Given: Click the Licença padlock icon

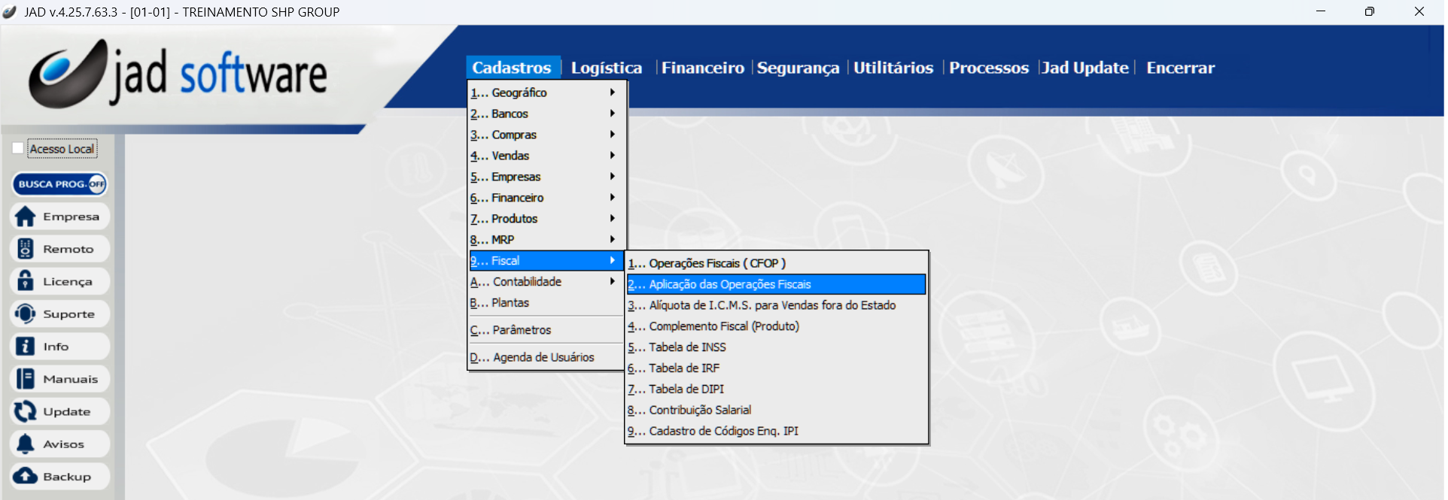Looking at the screenshot, I should pos(25,281).
